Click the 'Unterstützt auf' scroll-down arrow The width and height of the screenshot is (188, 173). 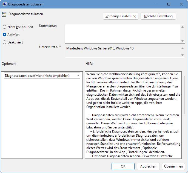coord(183,55)
